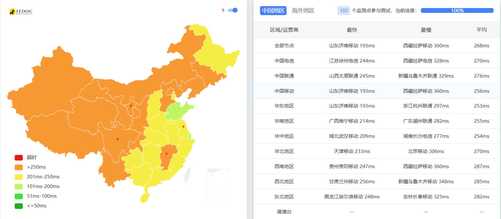Select the 西南地区 row label
The image size is (501, 219).
[x=284, y=167]
